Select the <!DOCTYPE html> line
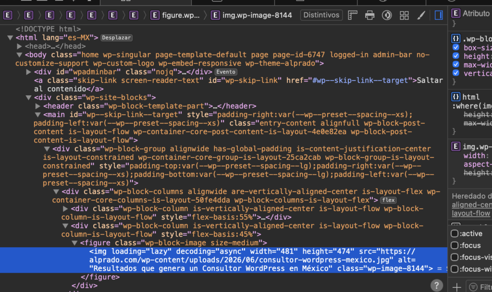This screenshot has width=492, height=292. click(49, 29)
